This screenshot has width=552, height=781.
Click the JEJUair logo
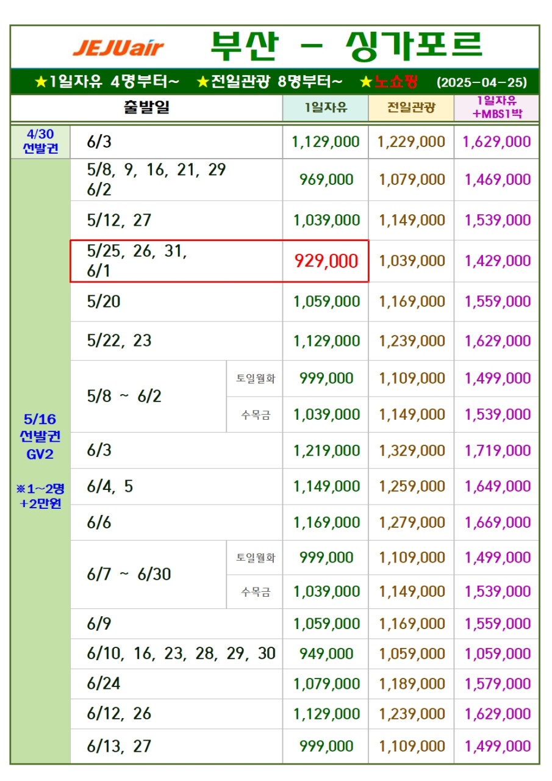[x=118, y=48]
